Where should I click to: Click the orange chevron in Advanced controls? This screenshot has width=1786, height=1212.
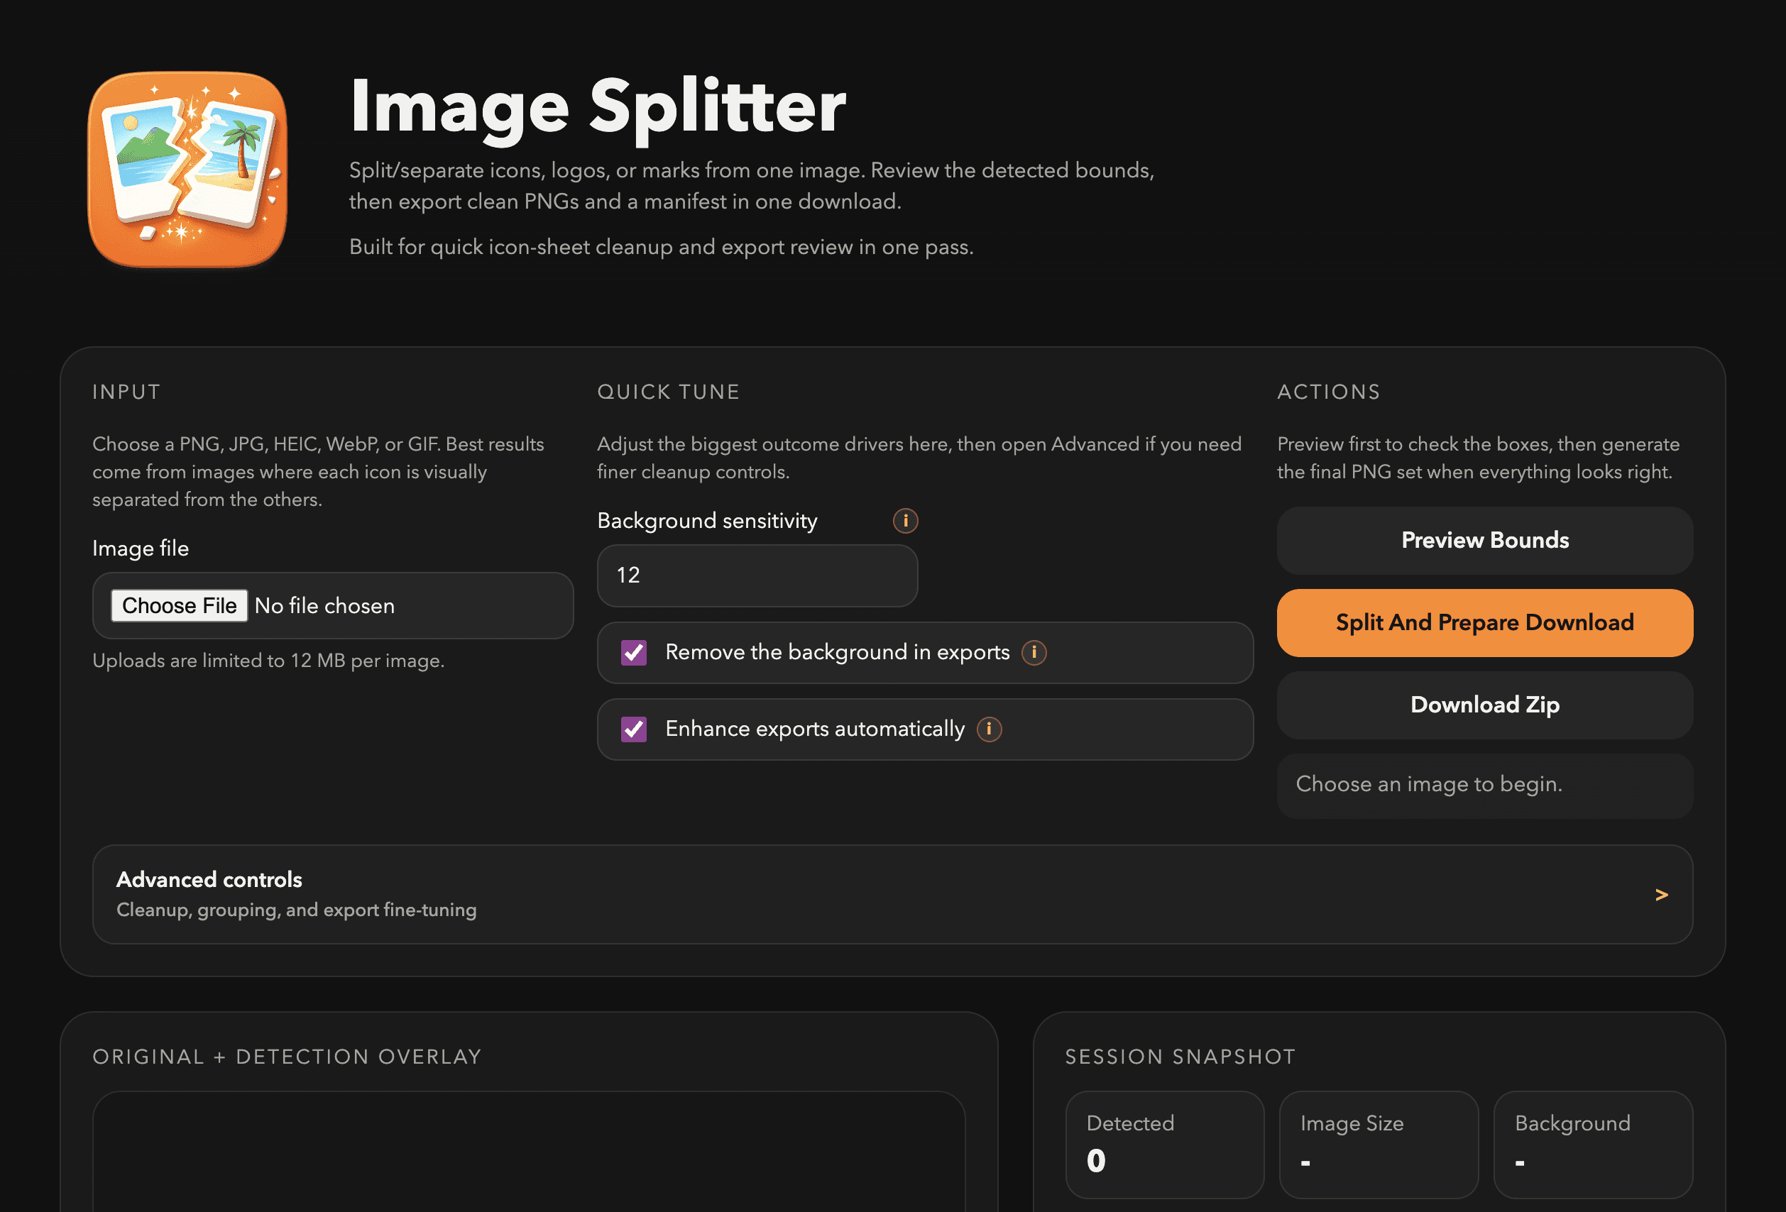click(x=1661, y=895)
